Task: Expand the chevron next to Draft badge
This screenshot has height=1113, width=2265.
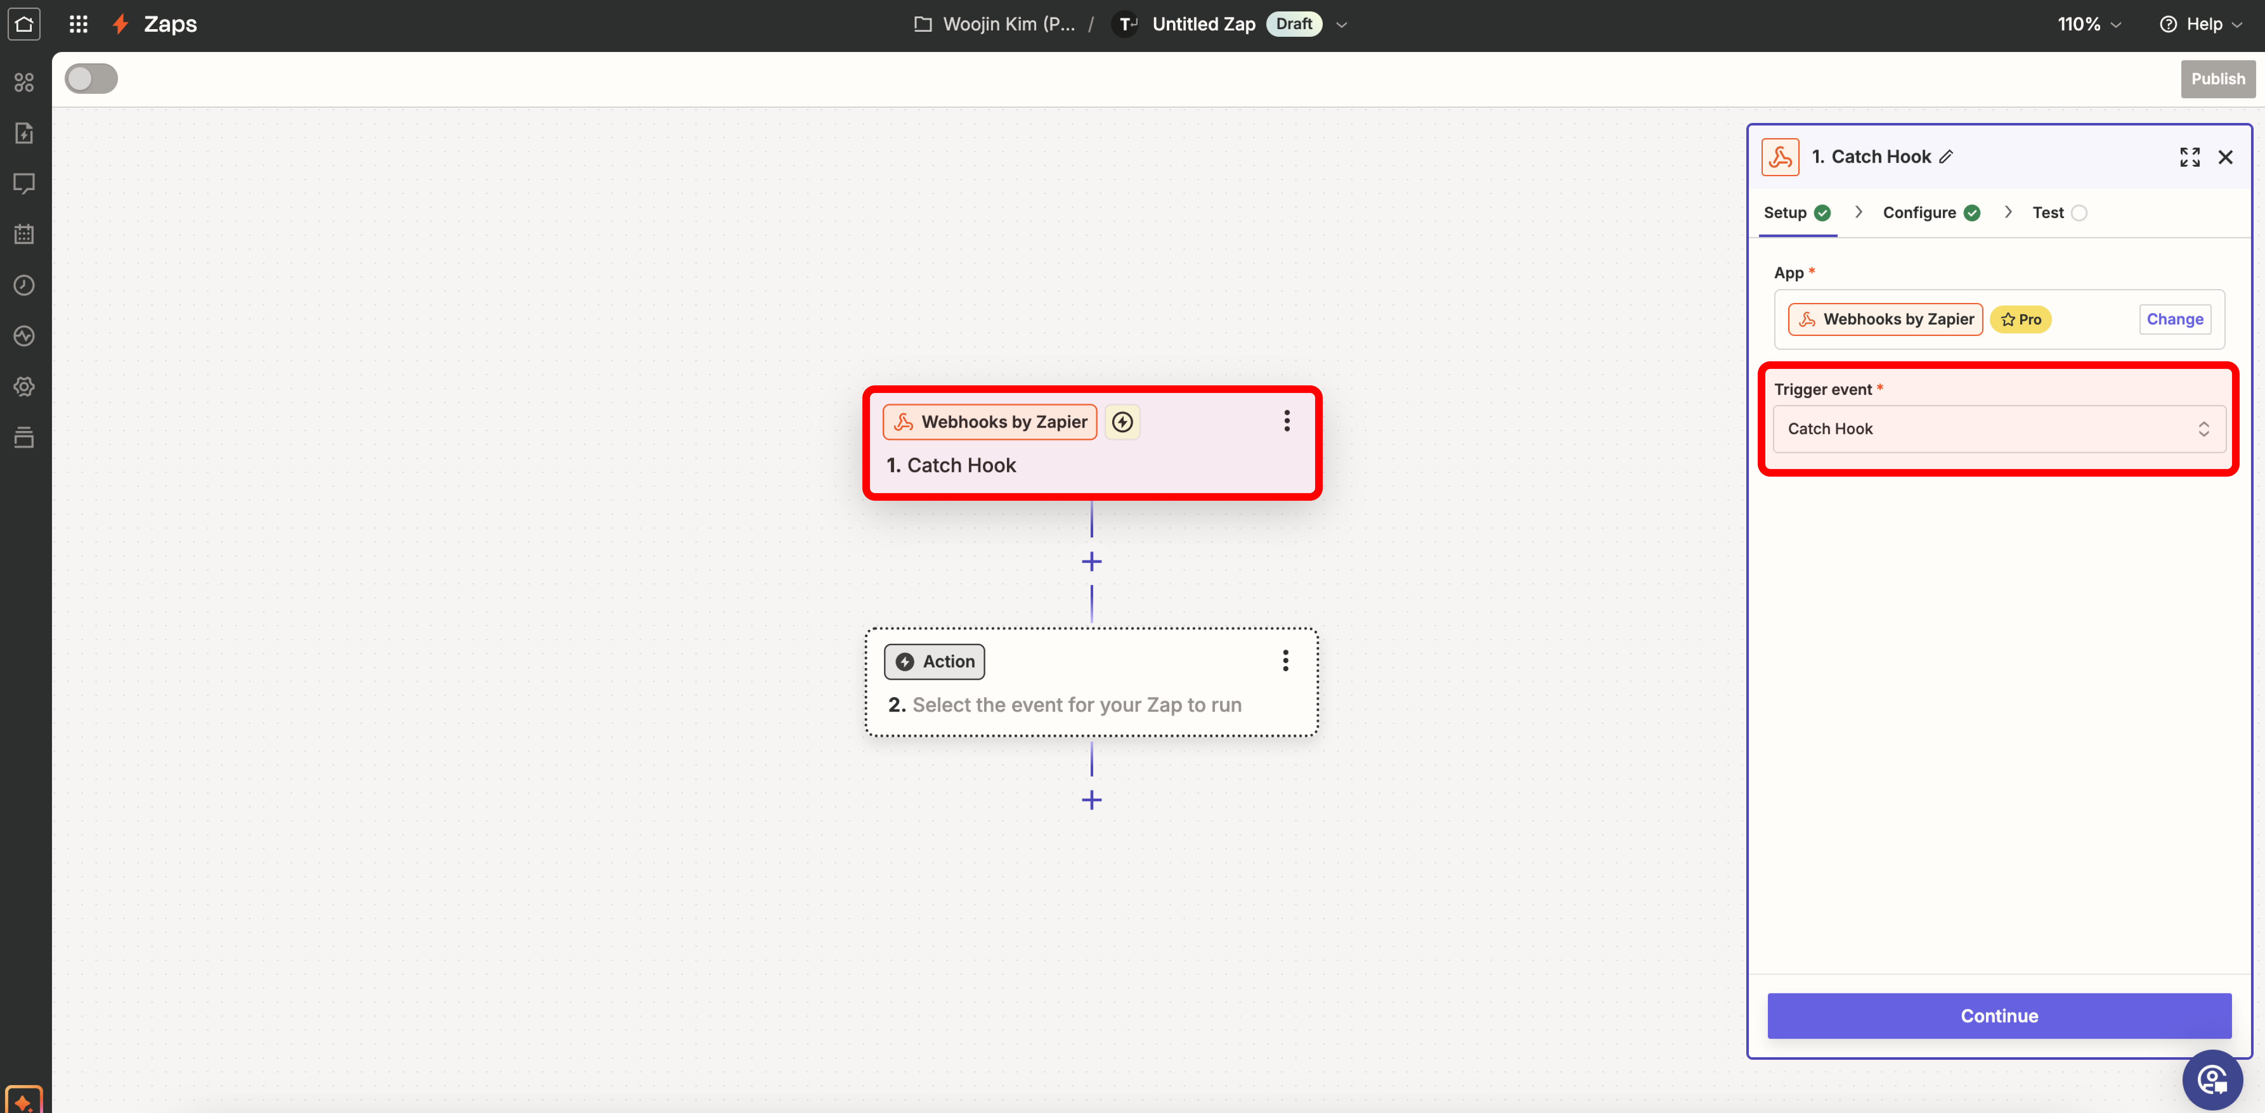Action: click(x=1342, y=25)
